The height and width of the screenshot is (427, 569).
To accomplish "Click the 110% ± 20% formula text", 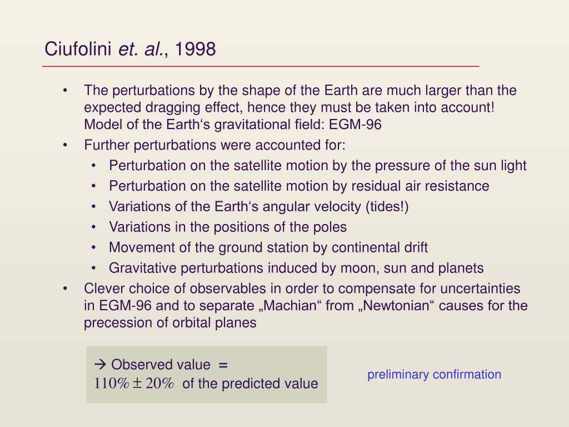I will pos(133,384).
